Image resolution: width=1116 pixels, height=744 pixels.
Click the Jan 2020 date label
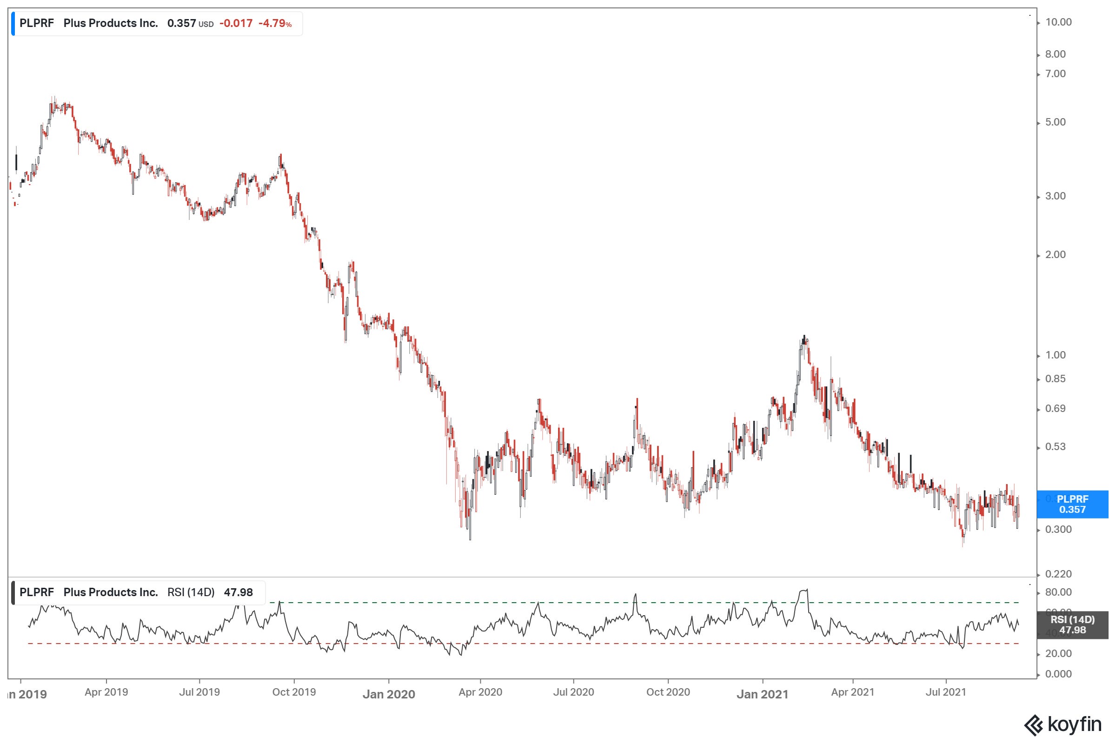389,694
